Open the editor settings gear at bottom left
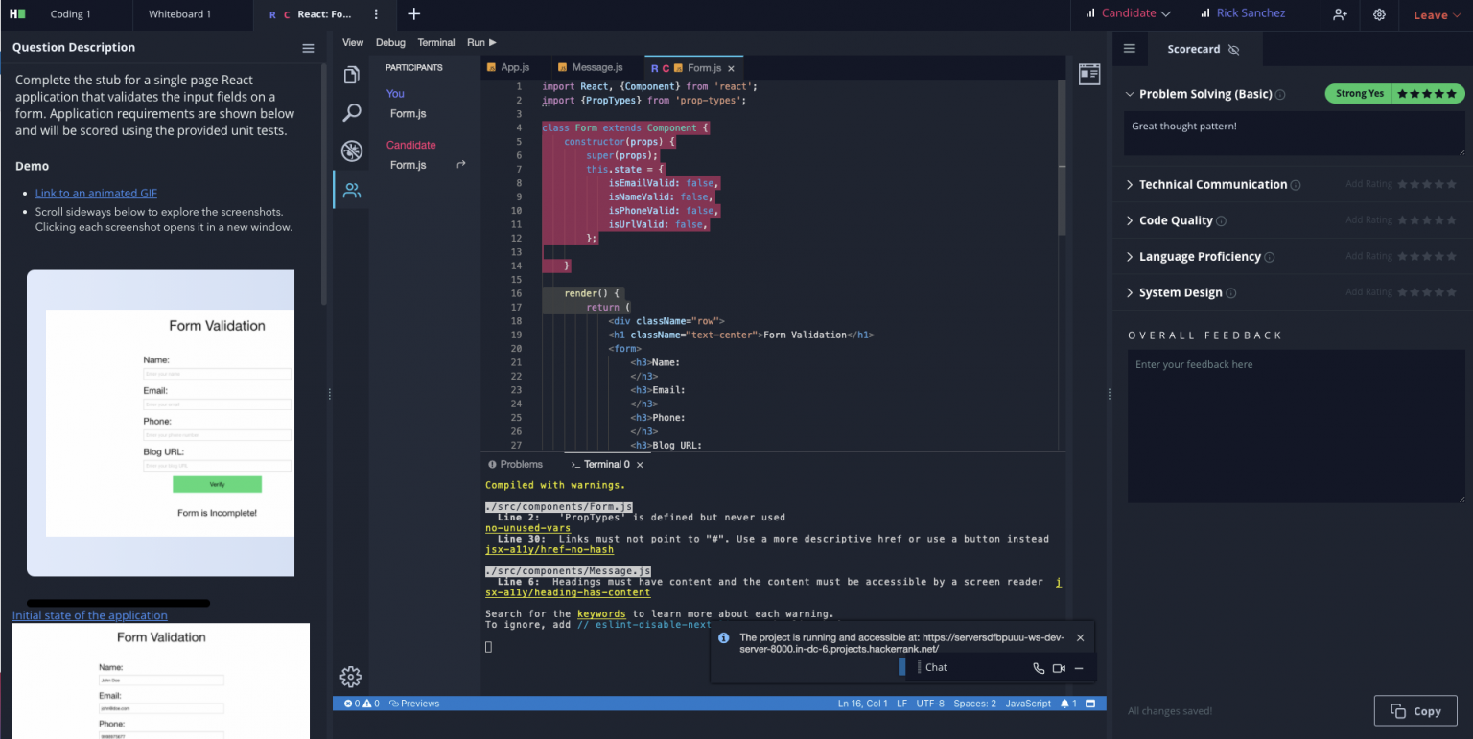The width and height of the screenshot is (1473, 739). pos(351,677)
